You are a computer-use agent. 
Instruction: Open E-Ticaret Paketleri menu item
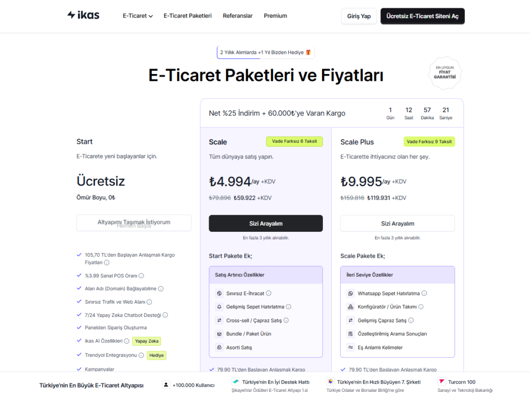pyautogui.click(x=187, y=16)
